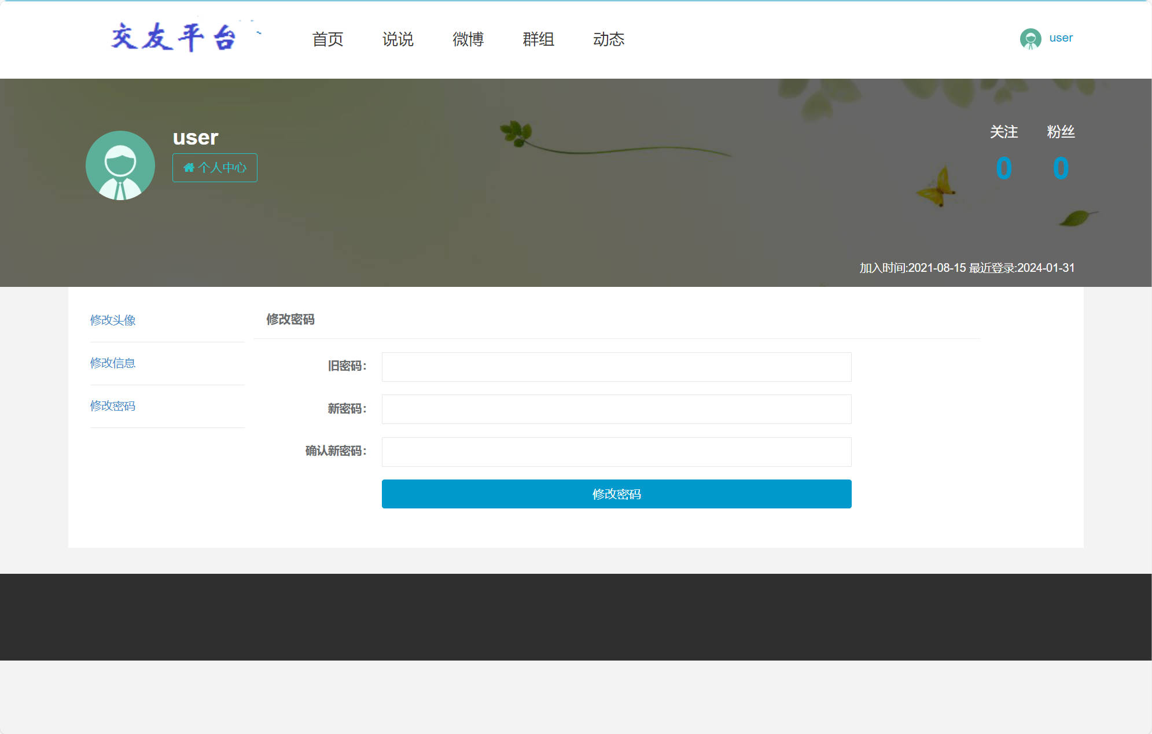
Task: Click the user username at top right
Action: tap(1060, 38)
